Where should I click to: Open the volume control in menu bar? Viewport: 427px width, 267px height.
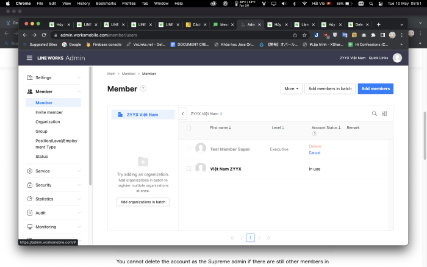tap(284, 4)
